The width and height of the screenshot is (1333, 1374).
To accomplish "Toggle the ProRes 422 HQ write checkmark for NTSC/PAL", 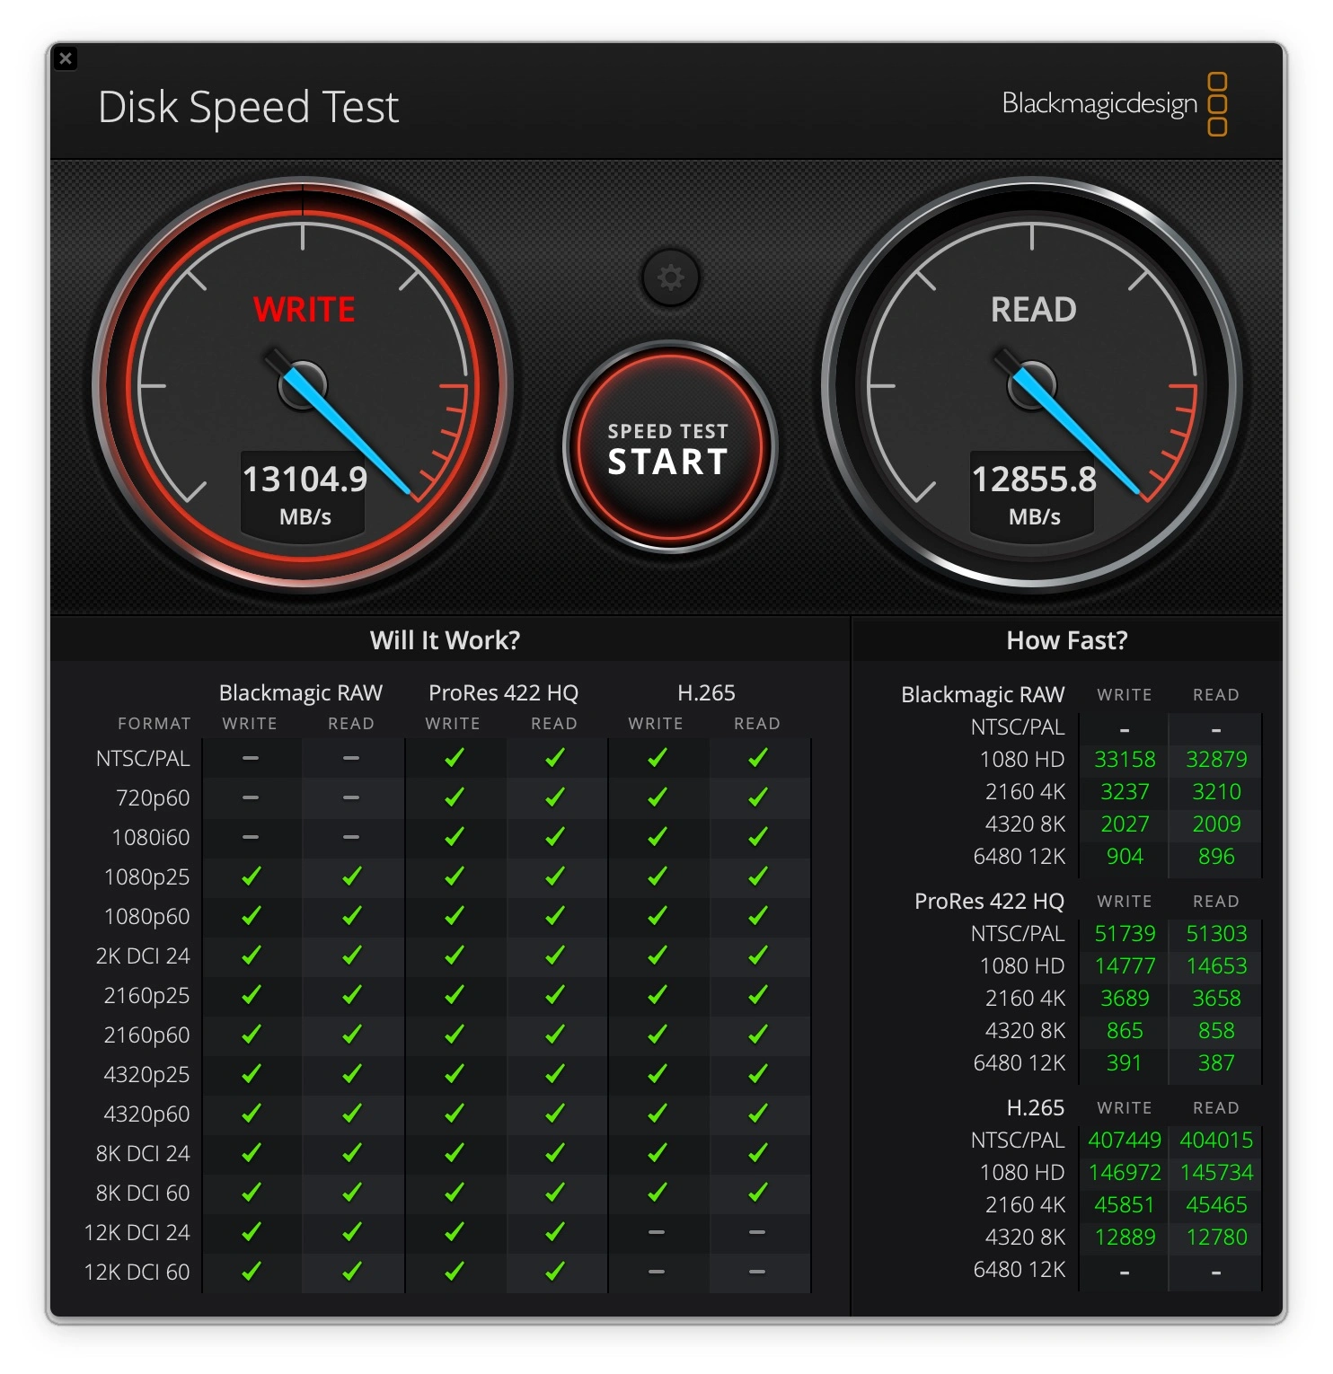I will 454,757.
